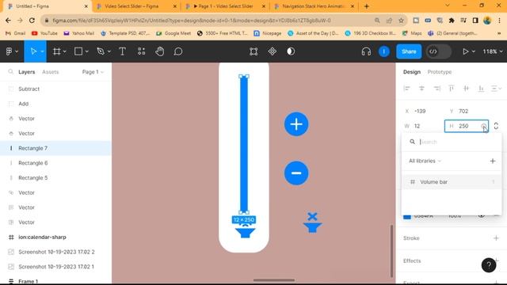The height and width of the screenshot is (285, 507).
Task: Toggle fill visibility eye icon
Action: tap(482, 215)
